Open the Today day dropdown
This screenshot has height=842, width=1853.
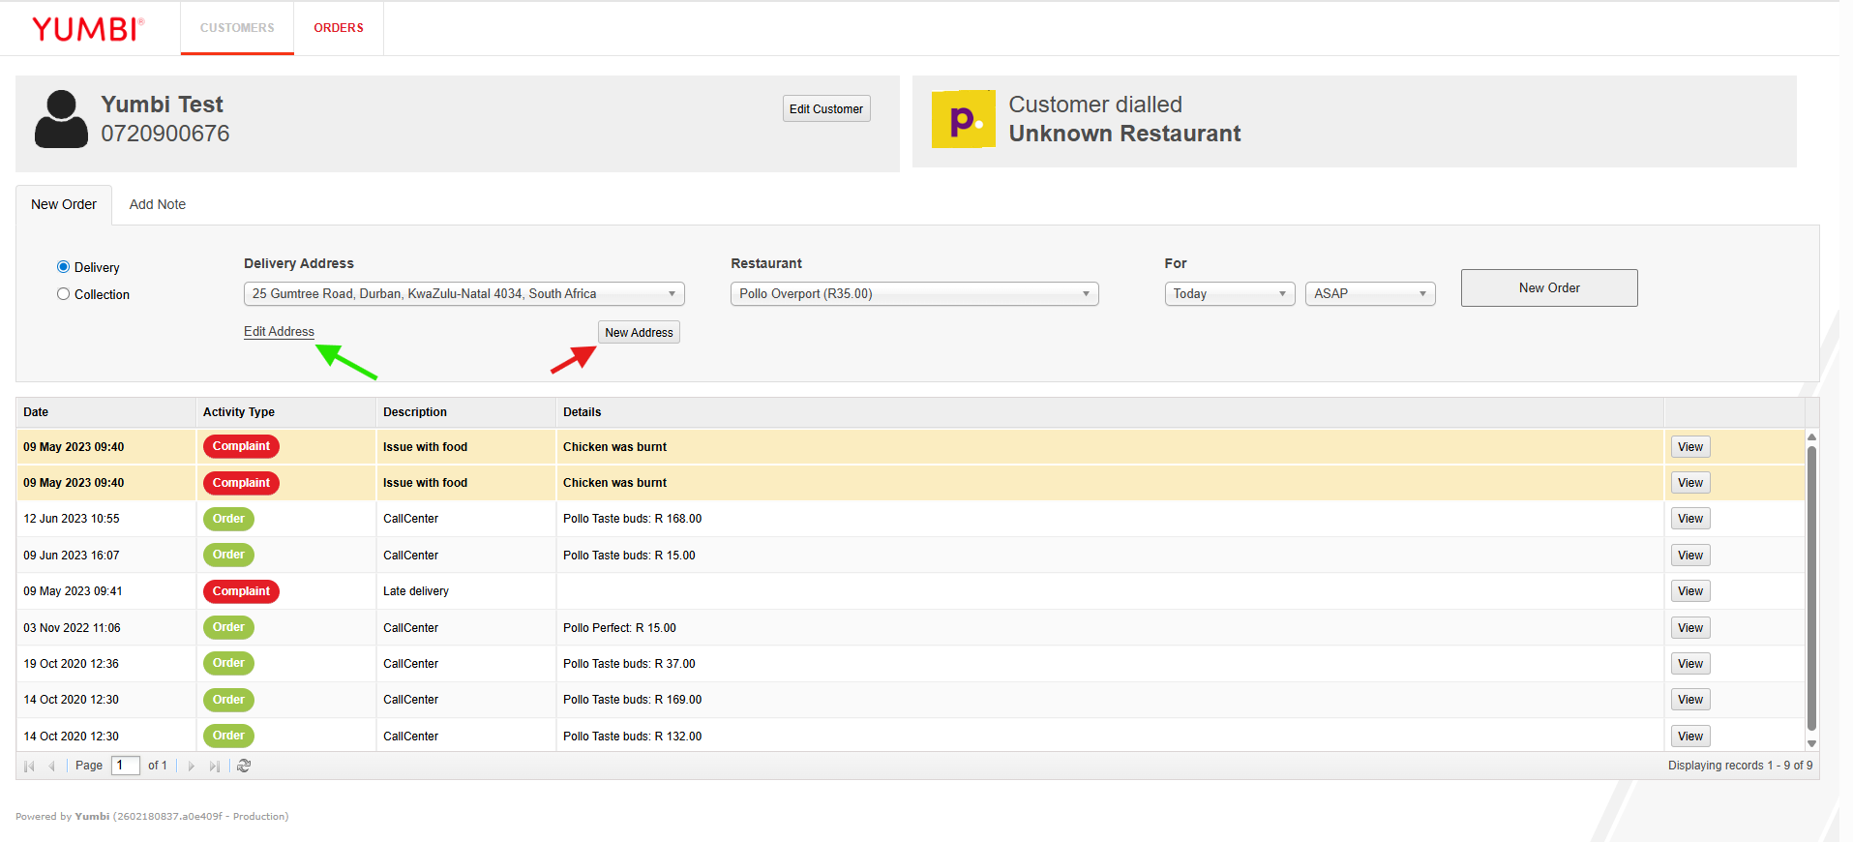click(x=1229, y=294)
